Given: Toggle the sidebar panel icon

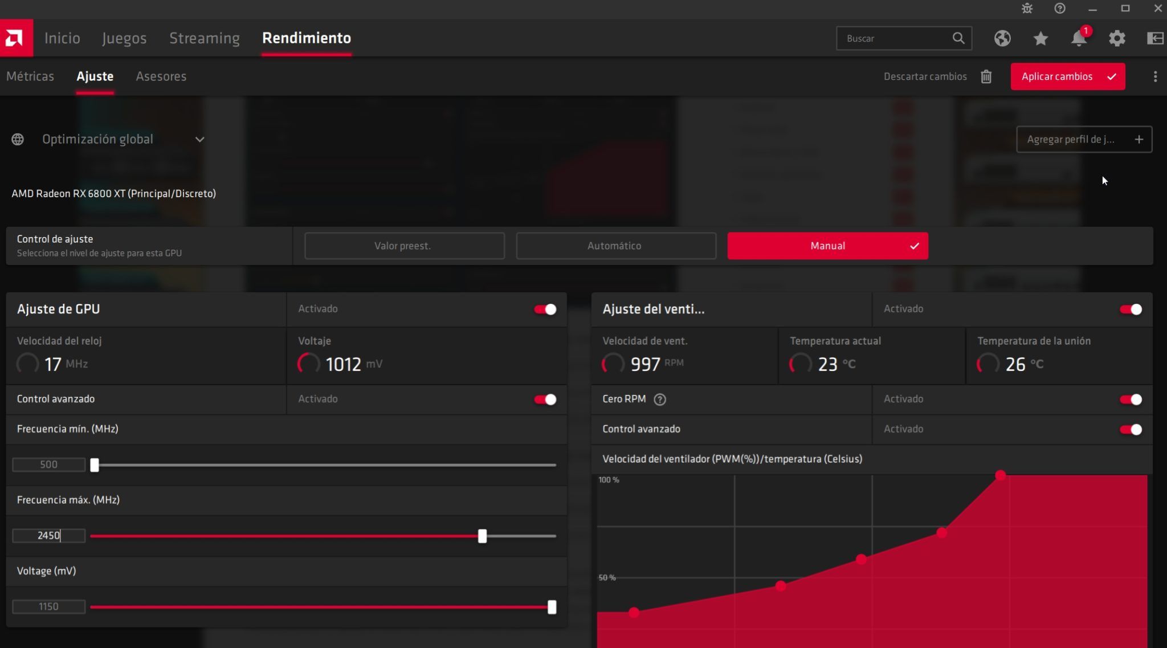Looking at the screenshot, I should (1154, 38).
